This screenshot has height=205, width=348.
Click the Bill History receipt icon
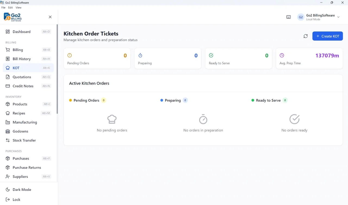(x=8, y=59)
